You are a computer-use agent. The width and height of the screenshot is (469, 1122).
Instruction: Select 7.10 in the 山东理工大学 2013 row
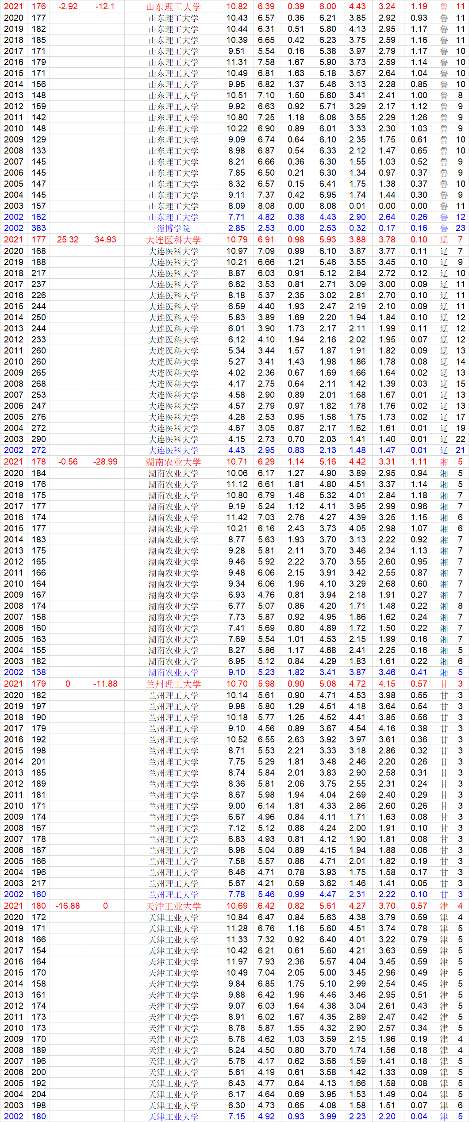click(266, 96)
